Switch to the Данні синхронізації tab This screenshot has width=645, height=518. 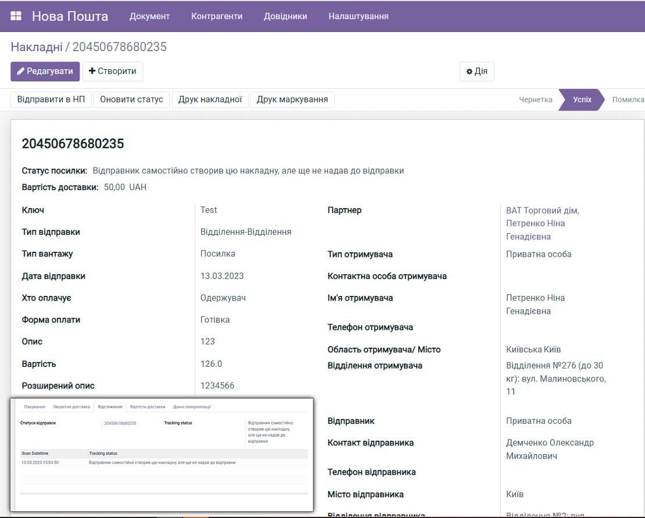pos(192,407)
